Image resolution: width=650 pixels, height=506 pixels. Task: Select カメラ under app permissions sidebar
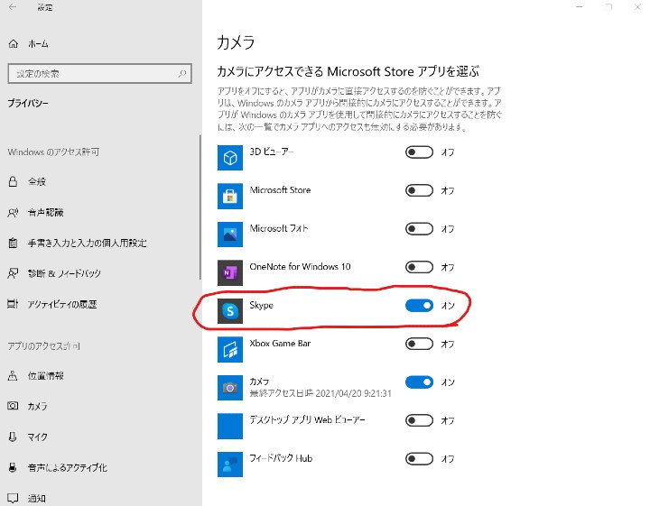click(37, 406)
